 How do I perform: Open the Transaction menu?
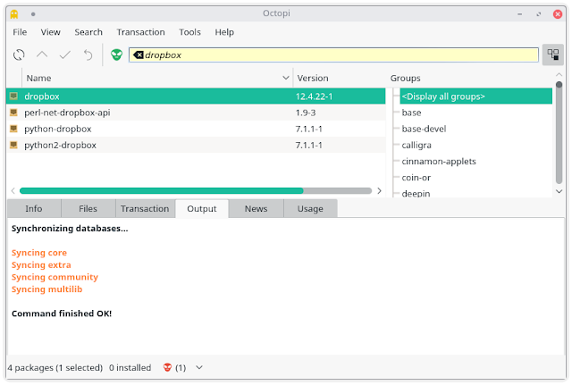pyautogui.click(x=140, y=32)
